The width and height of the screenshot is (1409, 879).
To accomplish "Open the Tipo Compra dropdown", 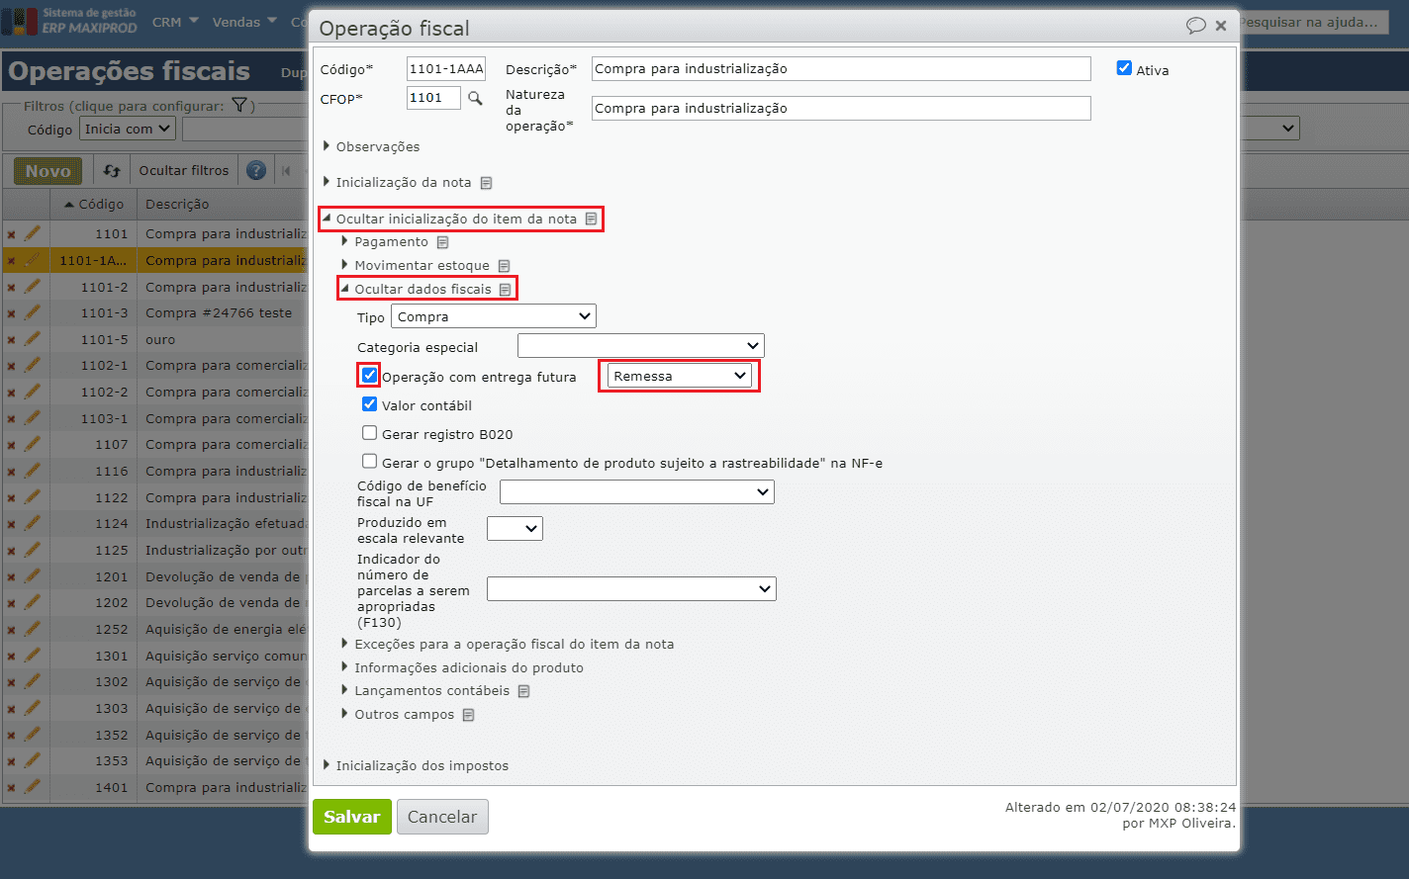I will 494,316.
